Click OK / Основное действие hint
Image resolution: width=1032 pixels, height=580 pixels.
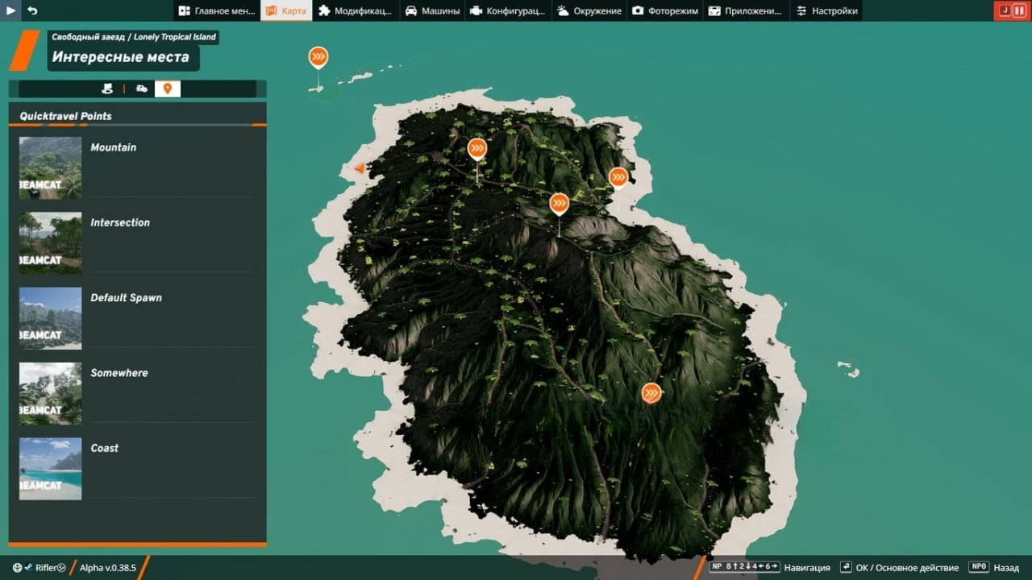click(899, 568)
